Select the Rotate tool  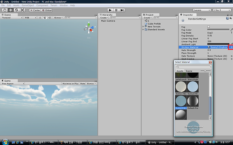point(17,10)
